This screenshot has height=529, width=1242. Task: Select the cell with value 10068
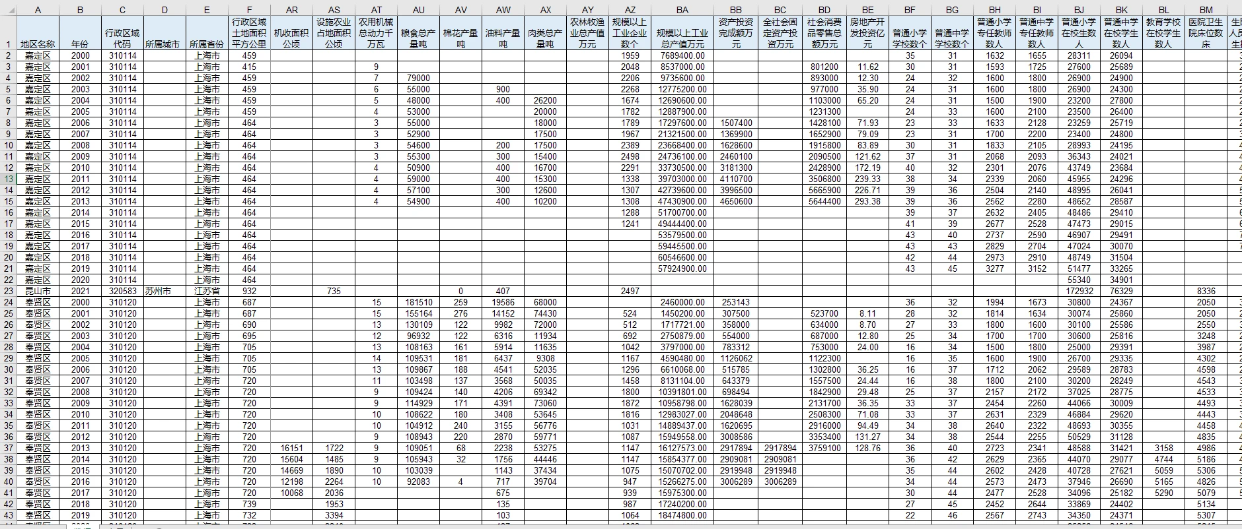pos(291,493)
